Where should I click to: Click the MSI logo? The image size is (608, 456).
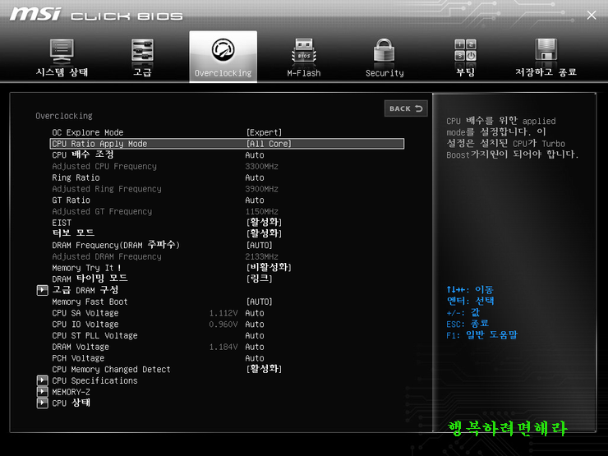click(35, 14)
